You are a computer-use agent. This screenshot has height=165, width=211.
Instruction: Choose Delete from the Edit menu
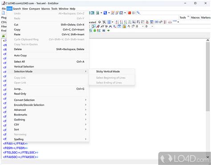[48, 49]
